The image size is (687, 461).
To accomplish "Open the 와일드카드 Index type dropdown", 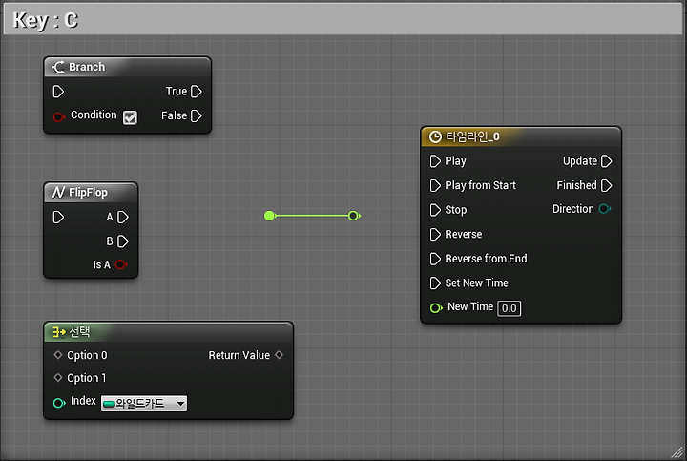I will tap(144, 403).
